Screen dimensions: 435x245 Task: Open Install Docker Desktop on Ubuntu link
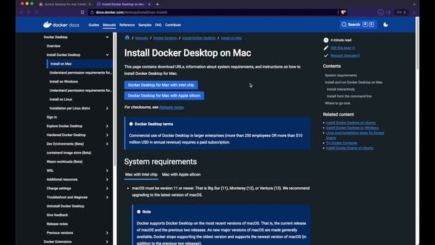[x=351, y=122]
